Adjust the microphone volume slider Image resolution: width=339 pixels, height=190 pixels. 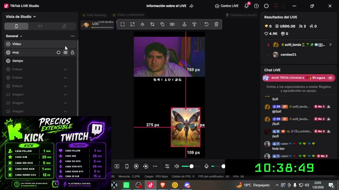pyautogui.click(x=218, y=166)
